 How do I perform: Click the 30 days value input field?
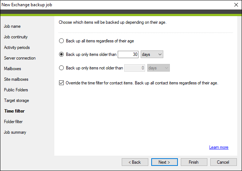(128, 54)
